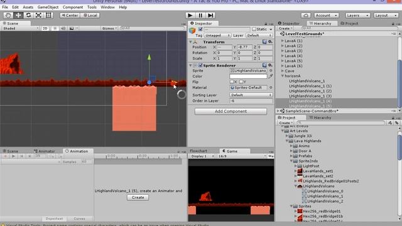
Task: Open scene effects image icon
Action: pos(72,28)
